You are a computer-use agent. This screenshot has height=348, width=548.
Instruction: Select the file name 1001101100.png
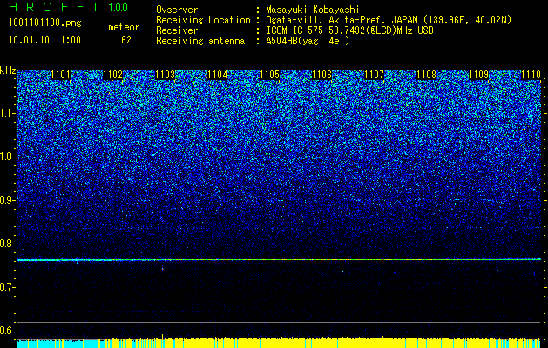click(x=44, y=23)
